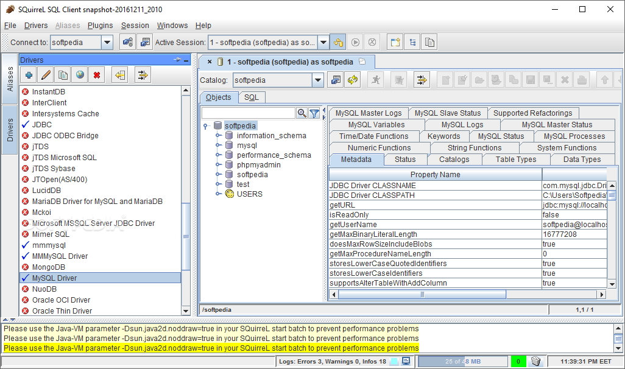Minimize the Drivers panel with dash button

point(186,60)
